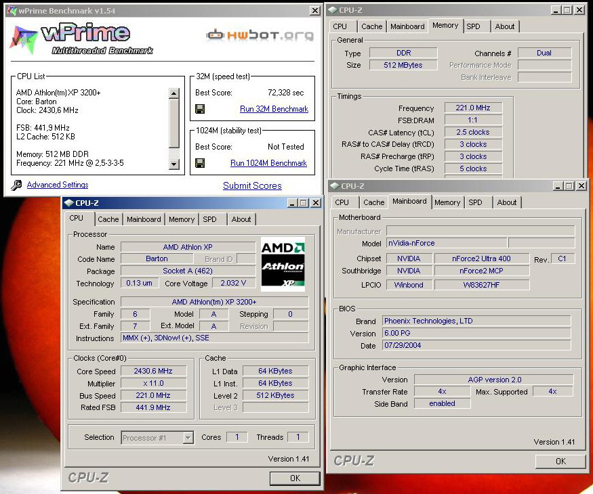Run the 1024M Benchmark
The image size is (593, 494).
click(x=268, y=163)
